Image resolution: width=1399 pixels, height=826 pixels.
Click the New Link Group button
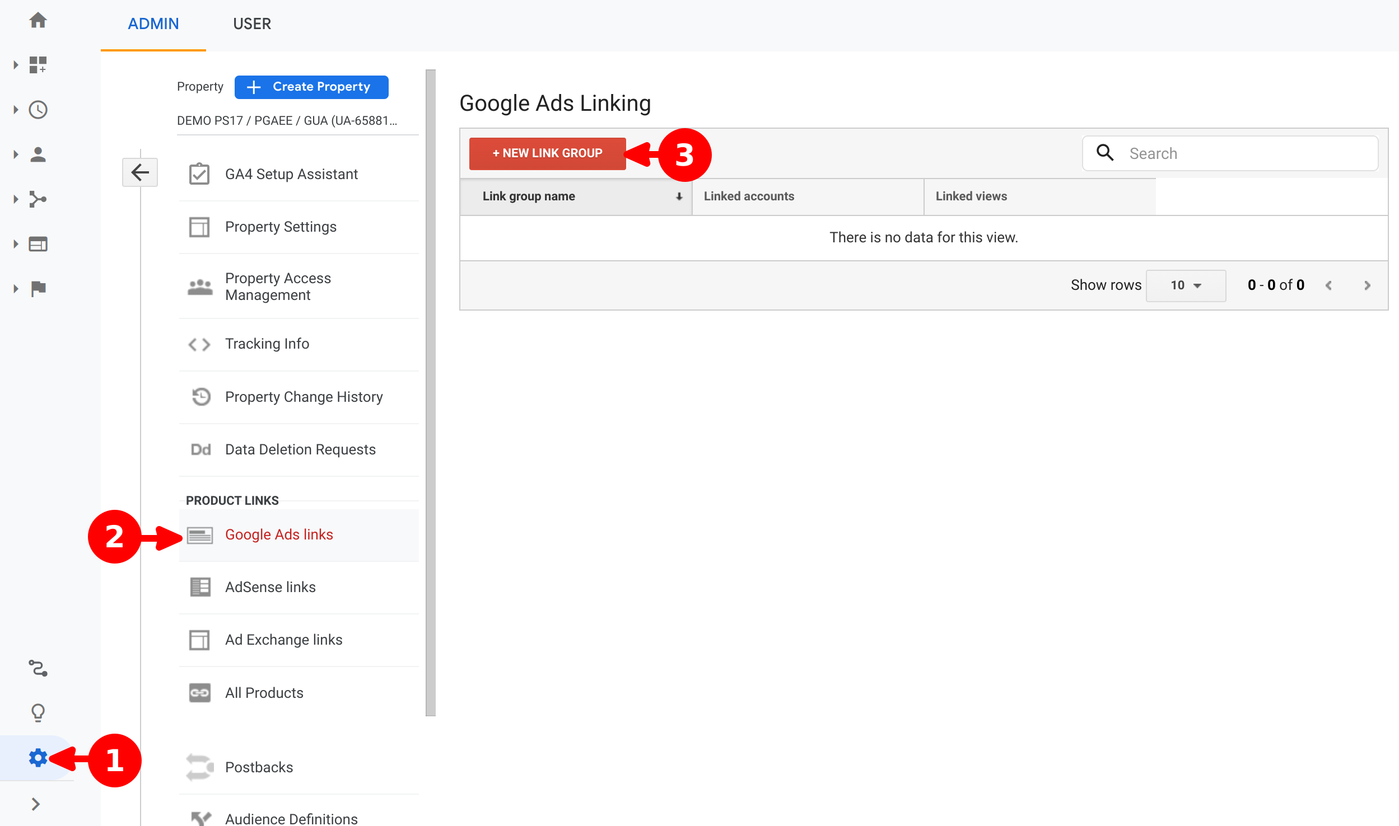pyautogui.click(x=547, y=153)
